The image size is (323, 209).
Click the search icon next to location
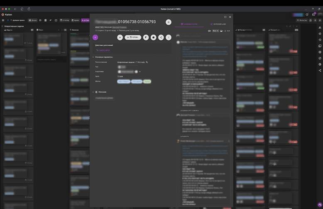(147, 62)
